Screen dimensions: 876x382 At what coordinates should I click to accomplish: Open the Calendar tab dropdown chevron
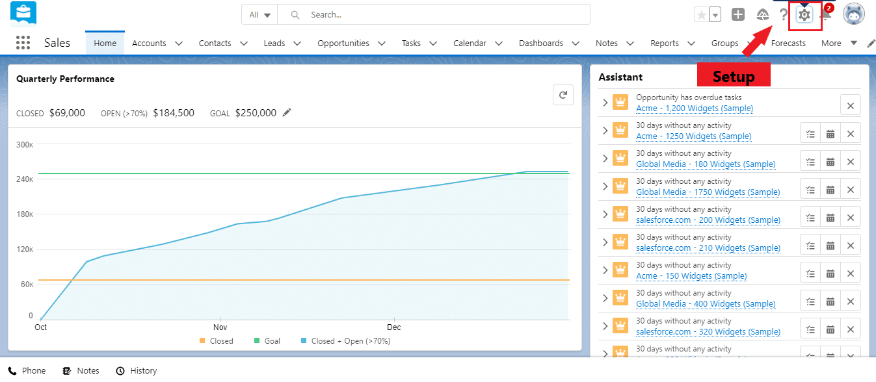[499, 44]
